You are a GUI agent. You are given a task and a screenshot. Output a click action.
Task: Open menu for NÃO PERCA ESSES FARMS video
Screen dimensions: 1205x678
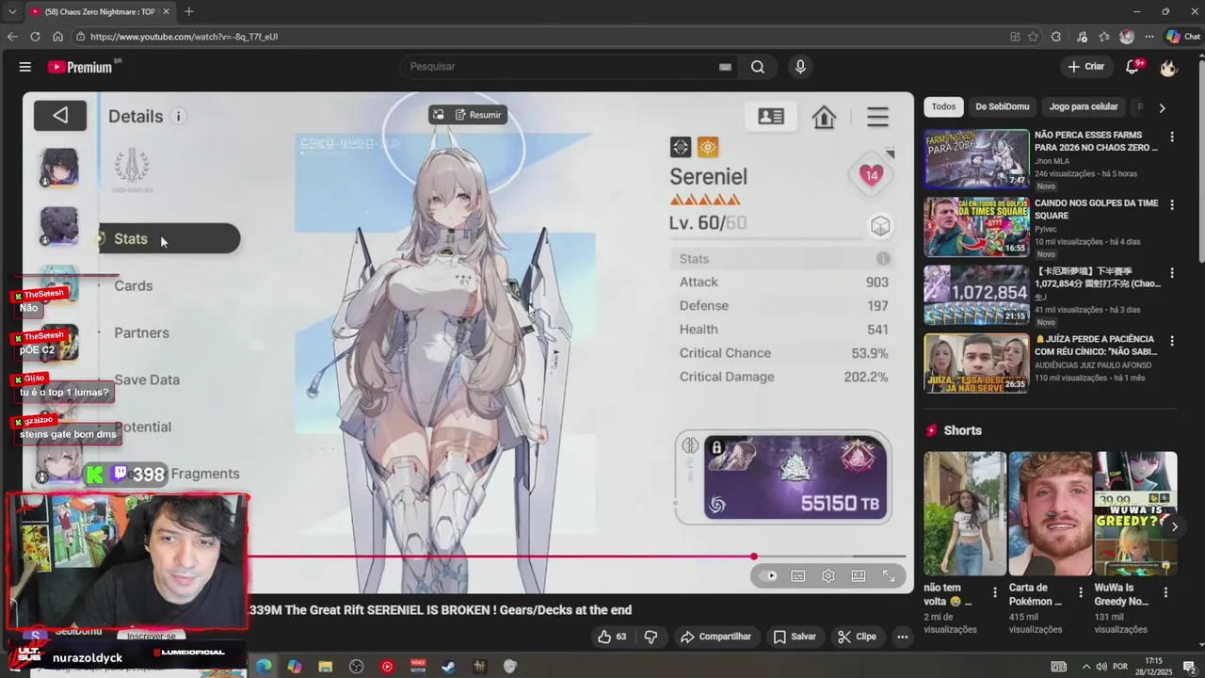(1172, 137)
